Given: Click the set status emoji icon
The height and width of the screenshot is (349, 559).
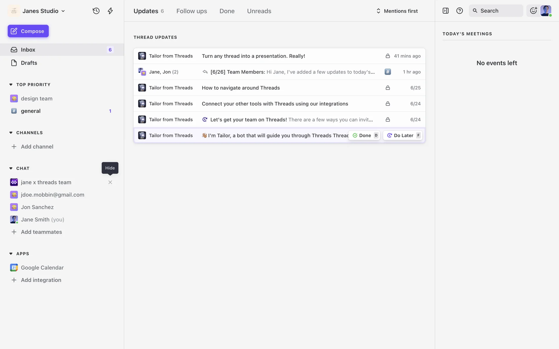Looking at the screenshot, I should (533, 11).
